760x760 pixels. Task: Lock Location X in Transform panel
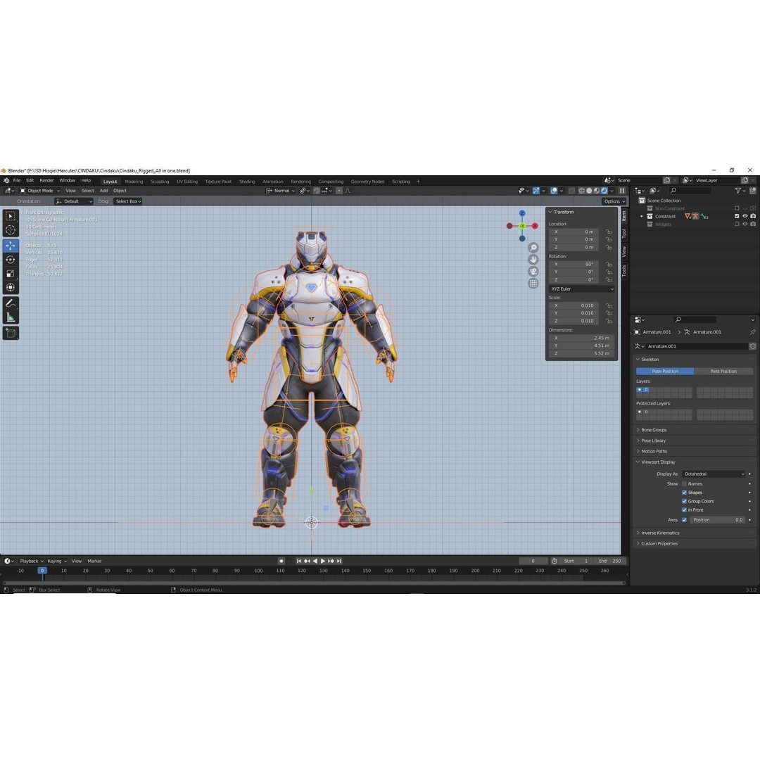[608, 232]
